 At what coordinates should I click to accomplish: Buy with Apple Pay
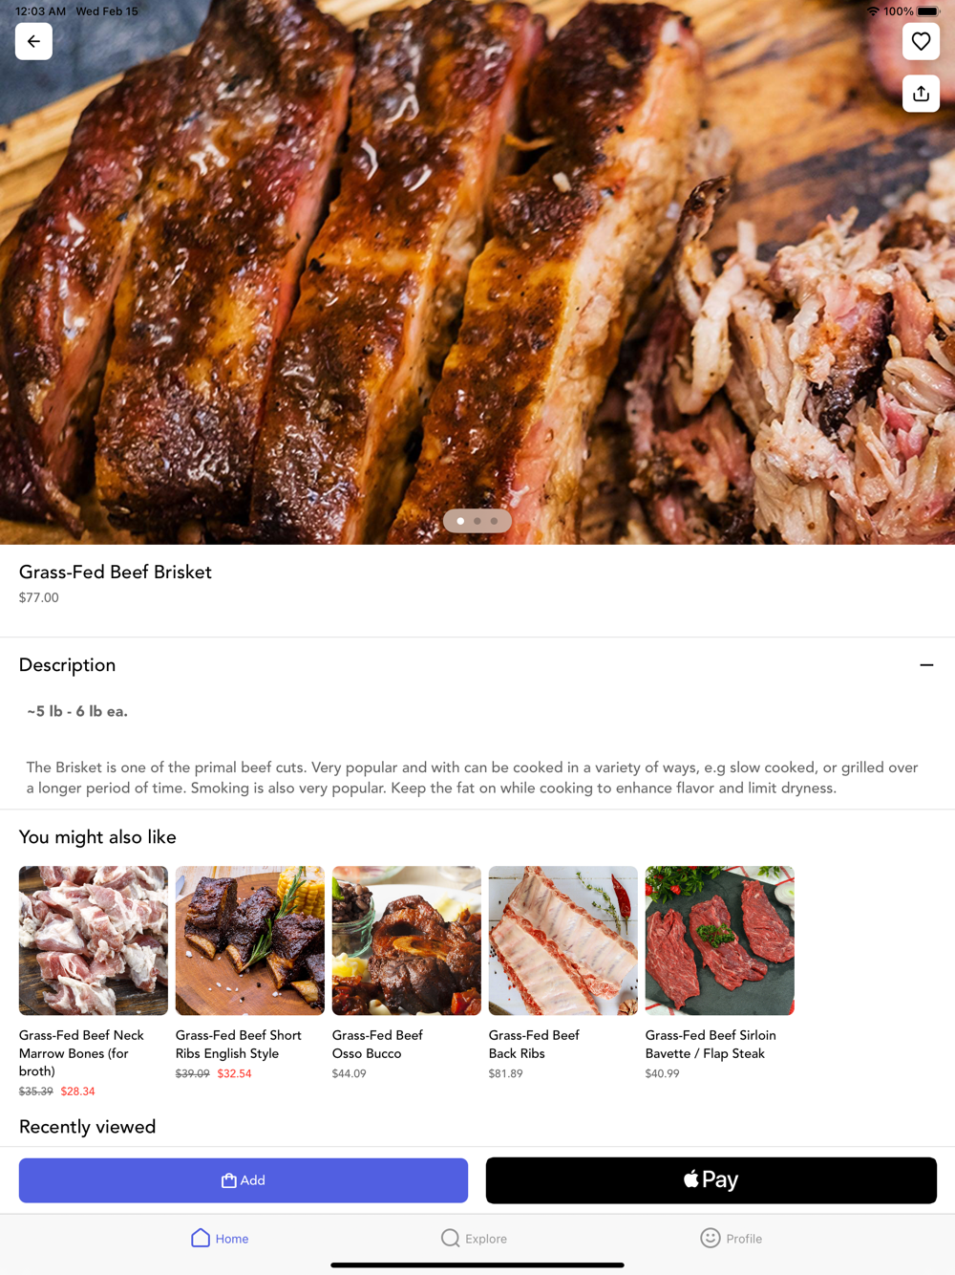point(711,1180)
